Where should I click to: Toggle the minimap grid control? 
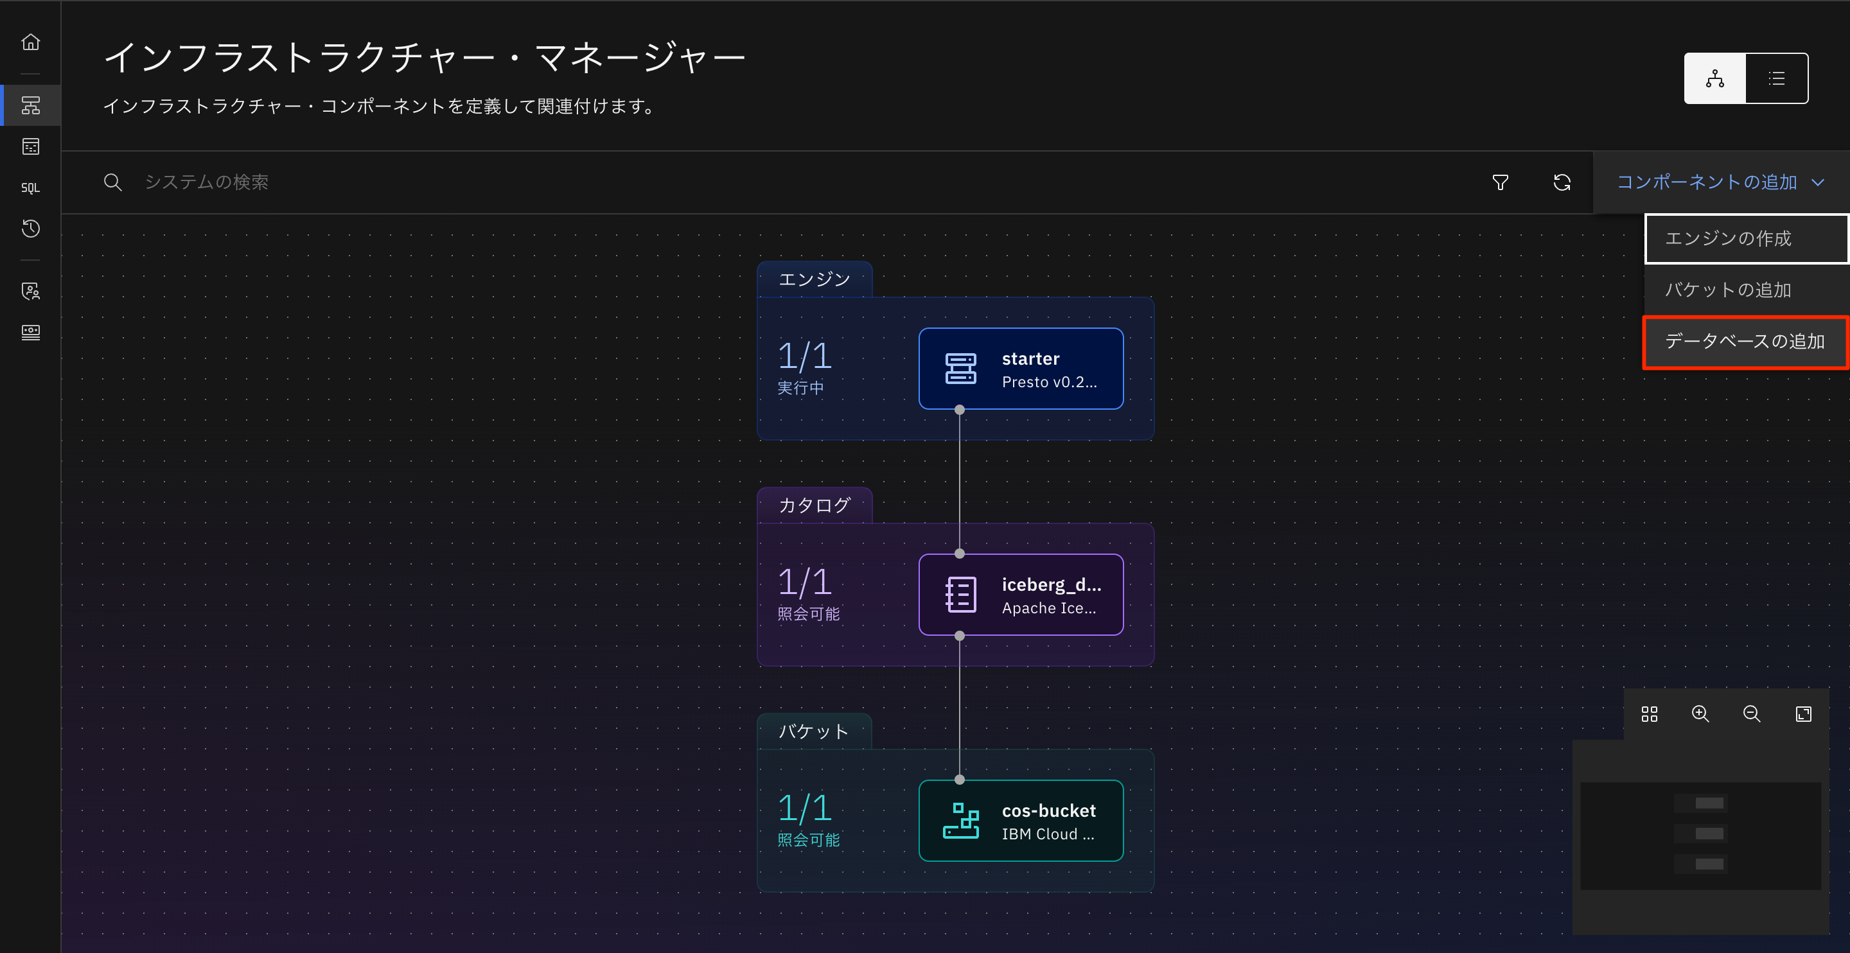coord(1649,714)
